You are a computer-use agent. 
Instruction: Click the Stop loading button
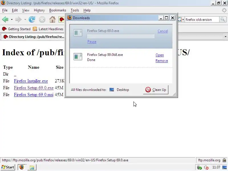pos(42,19)
